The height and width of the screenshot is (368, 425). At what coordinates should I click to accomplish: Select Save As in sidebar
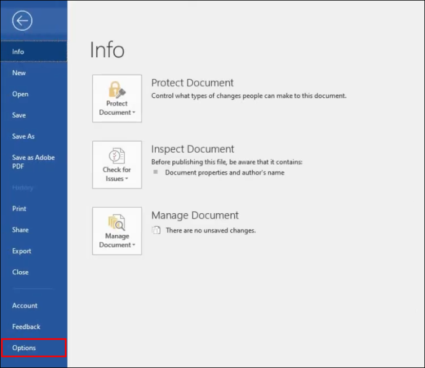click(34, 136)
